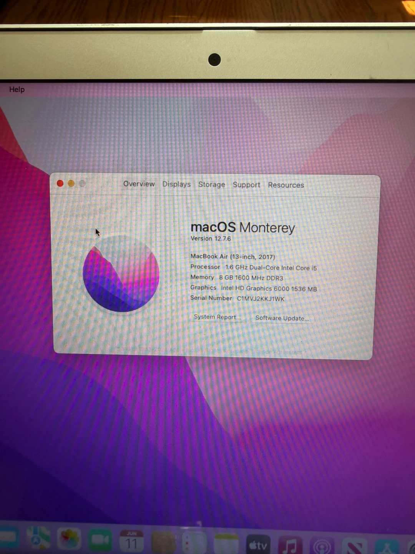This screenshot has height=554, width=415.
Task: Click the Processor label
Action: (205, 267)
